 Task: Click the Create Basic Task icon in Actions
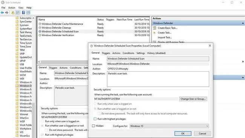tap(155, 28)
